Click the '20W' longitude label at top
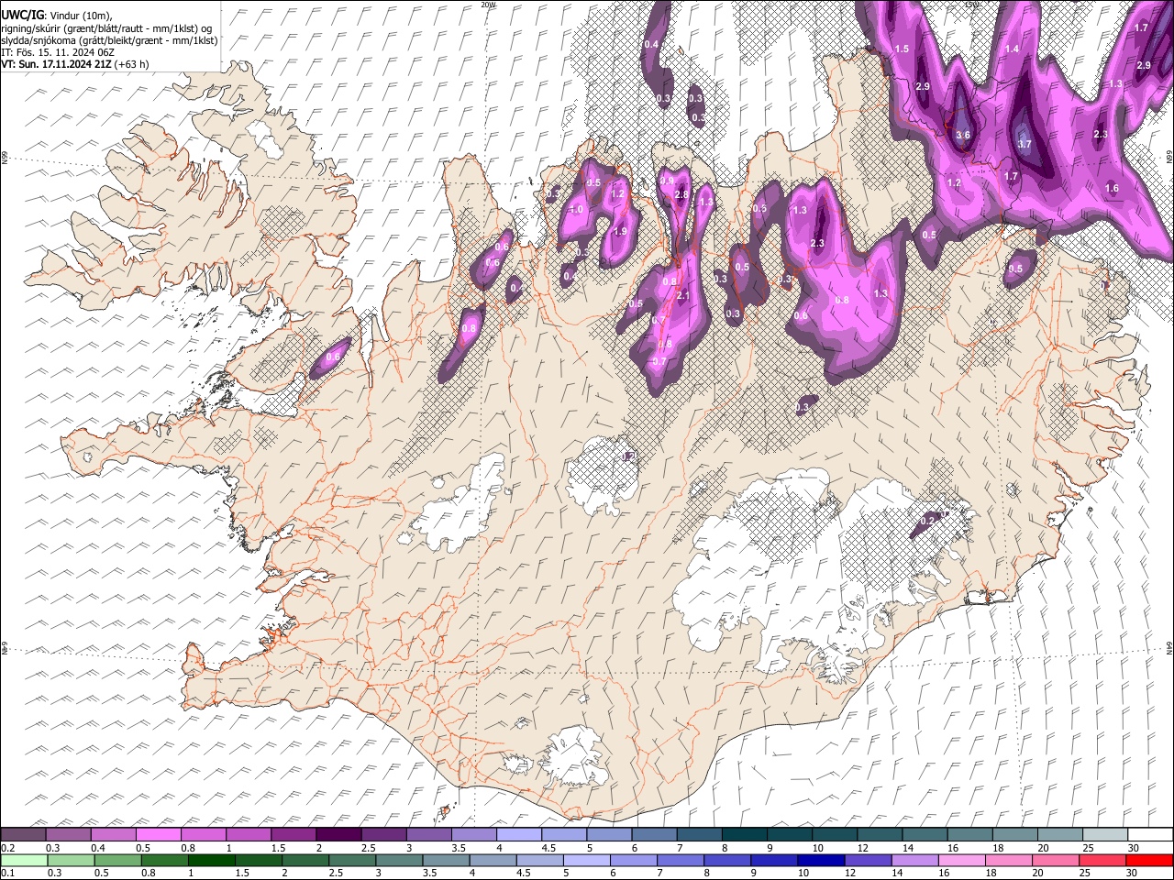1174x880 pixels. coord(487,5)
